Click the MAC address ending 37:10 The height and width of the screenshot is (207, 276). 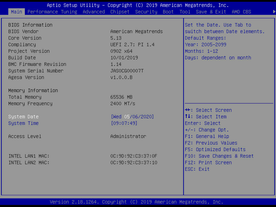coord(134,162)
